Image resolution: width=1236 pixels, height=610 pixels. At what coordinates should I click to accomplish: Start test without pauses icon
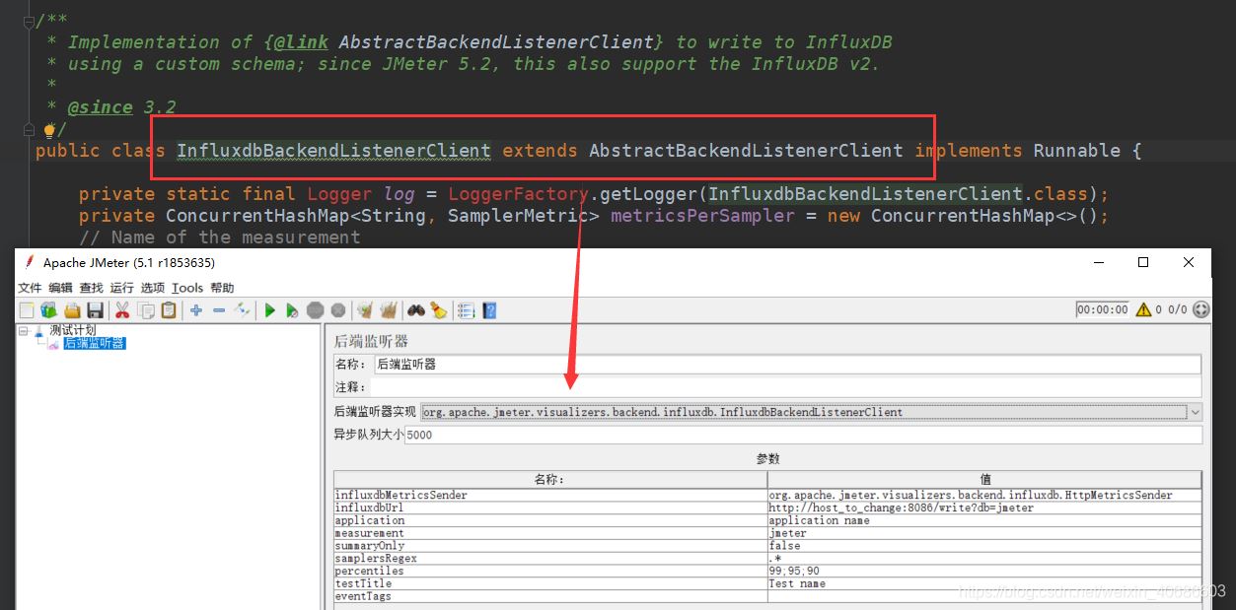(292, 310)
